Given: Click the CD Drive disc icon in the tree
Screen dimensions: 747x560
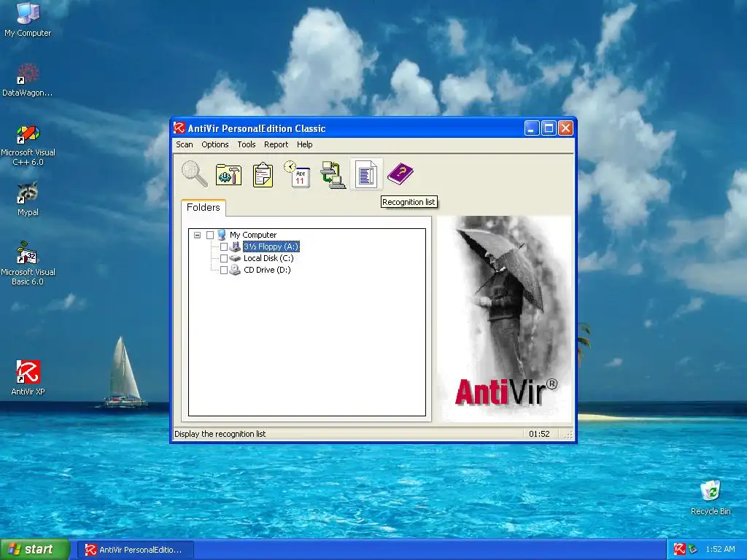Looking at the screenshot, I should [x=235, y=270].
